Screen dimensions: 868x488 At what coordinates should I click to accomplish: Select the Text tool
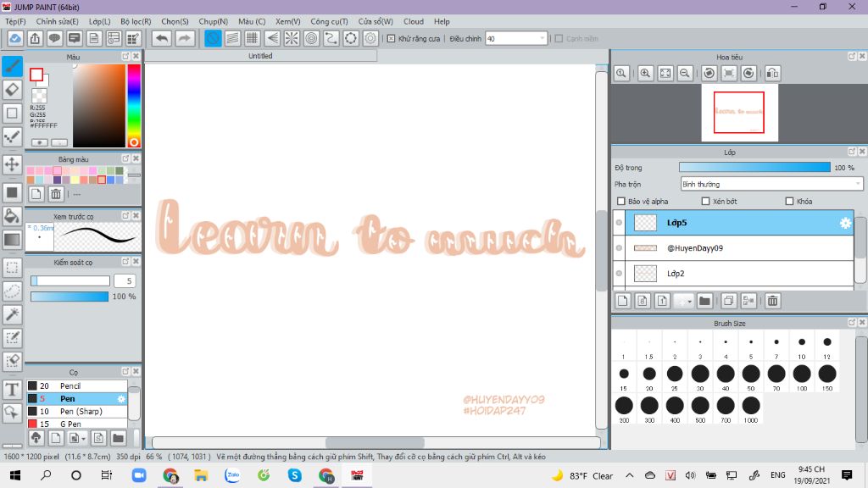coord(12,390)
